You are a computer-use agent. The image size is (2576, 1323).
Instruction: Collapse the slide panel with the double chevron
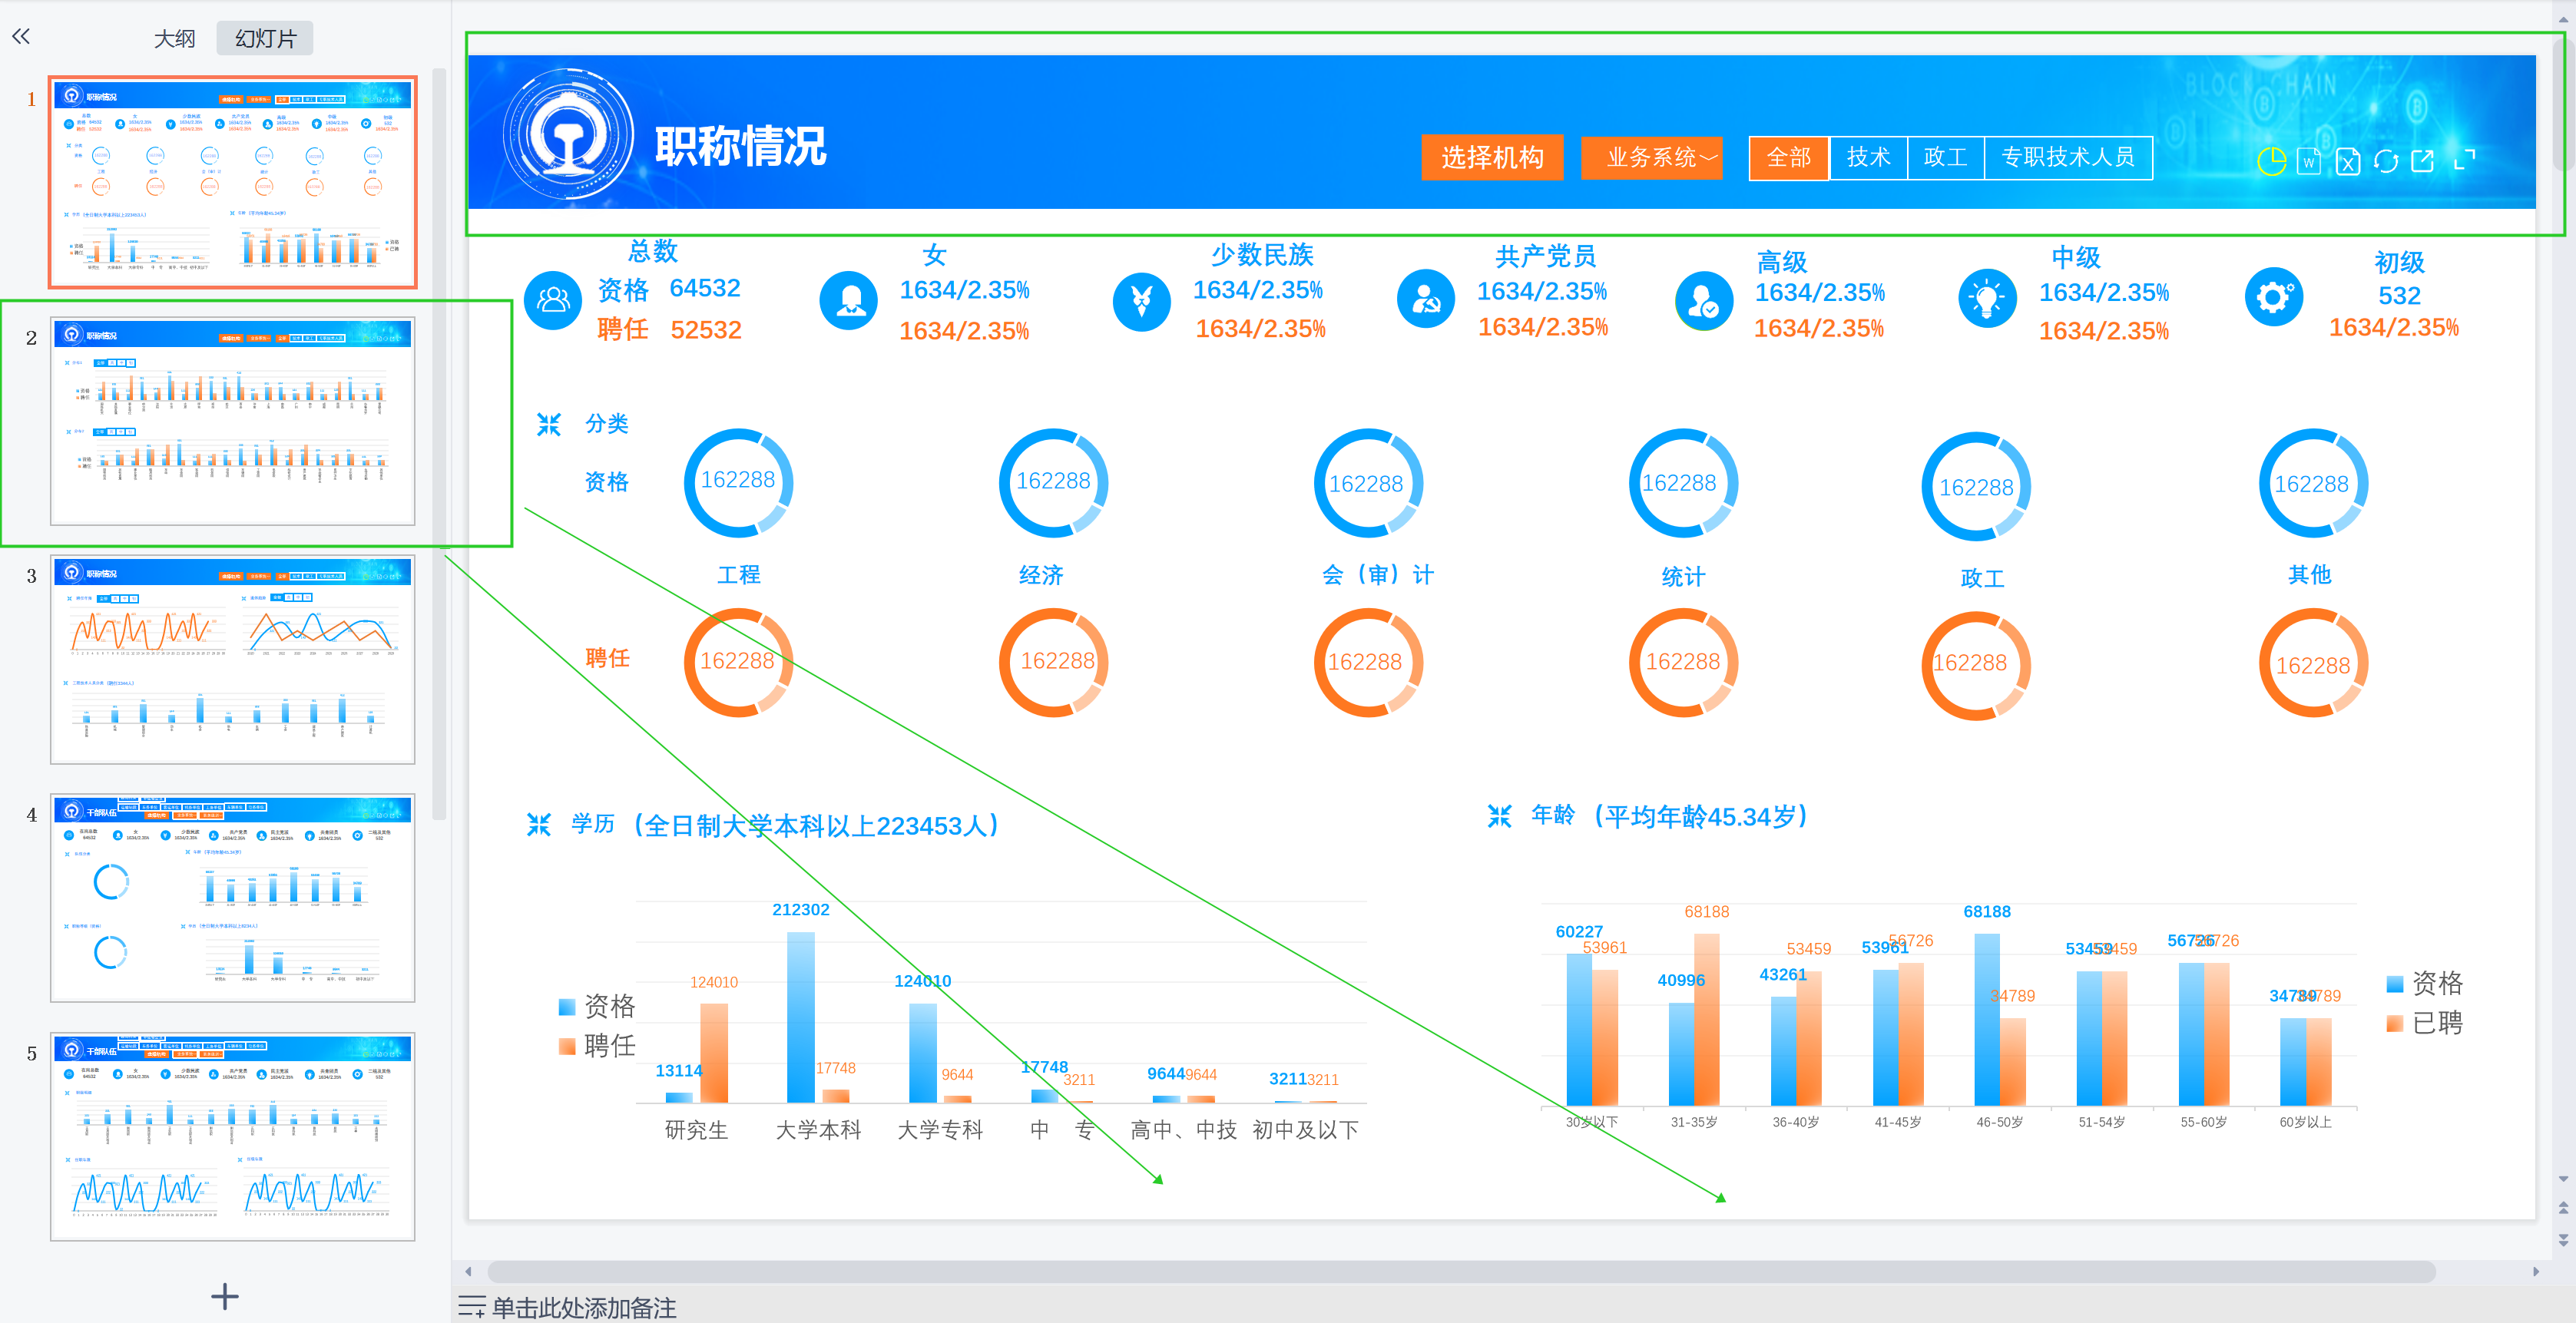pyautogui.click(x=21, y=37)
